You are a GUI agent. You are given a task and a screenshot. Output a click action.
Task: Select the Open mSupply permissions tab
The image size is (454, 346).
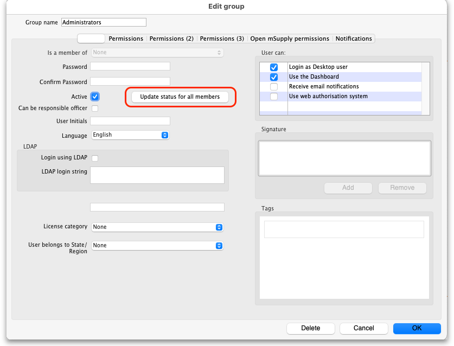coord(290,39)
